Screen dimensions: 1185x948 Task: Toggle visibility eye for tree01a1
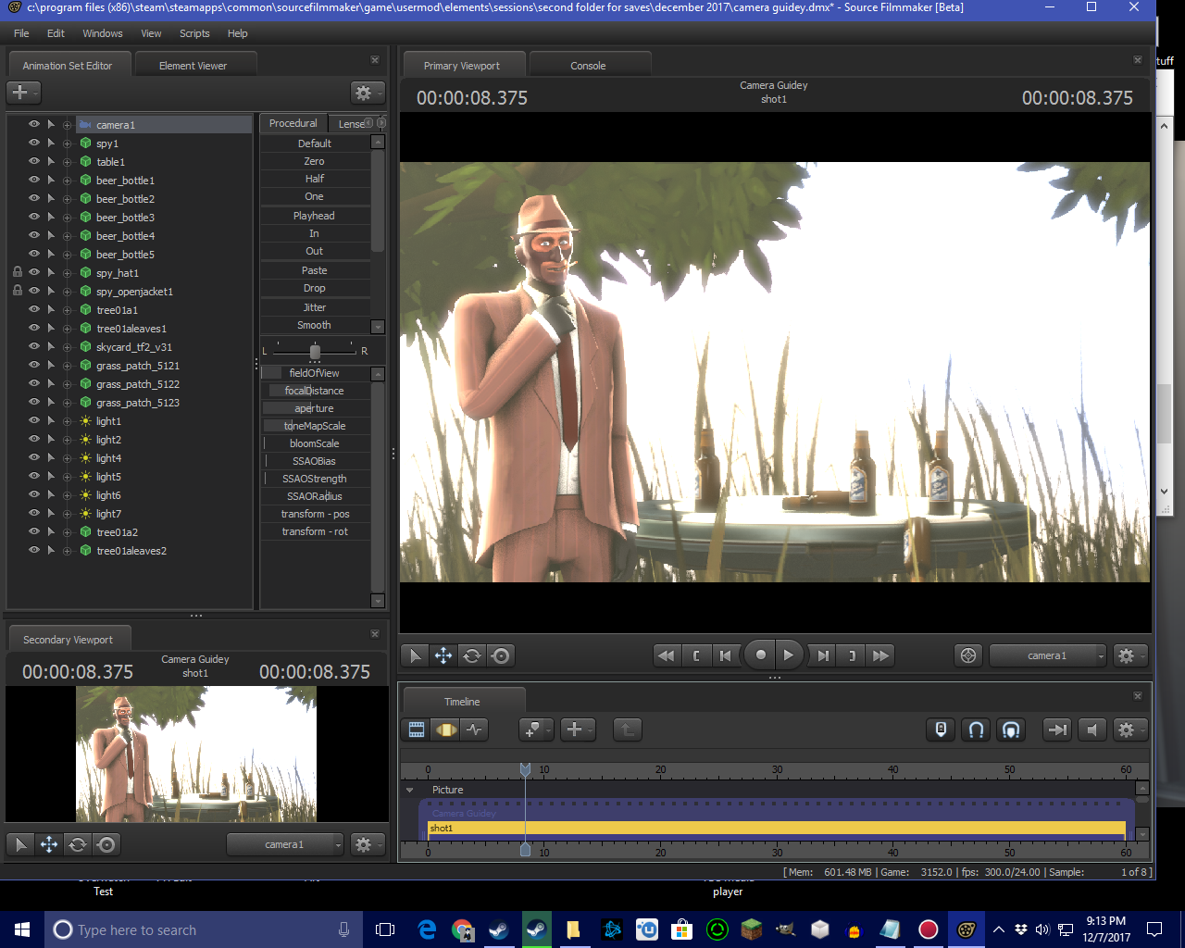pos(34,309)
